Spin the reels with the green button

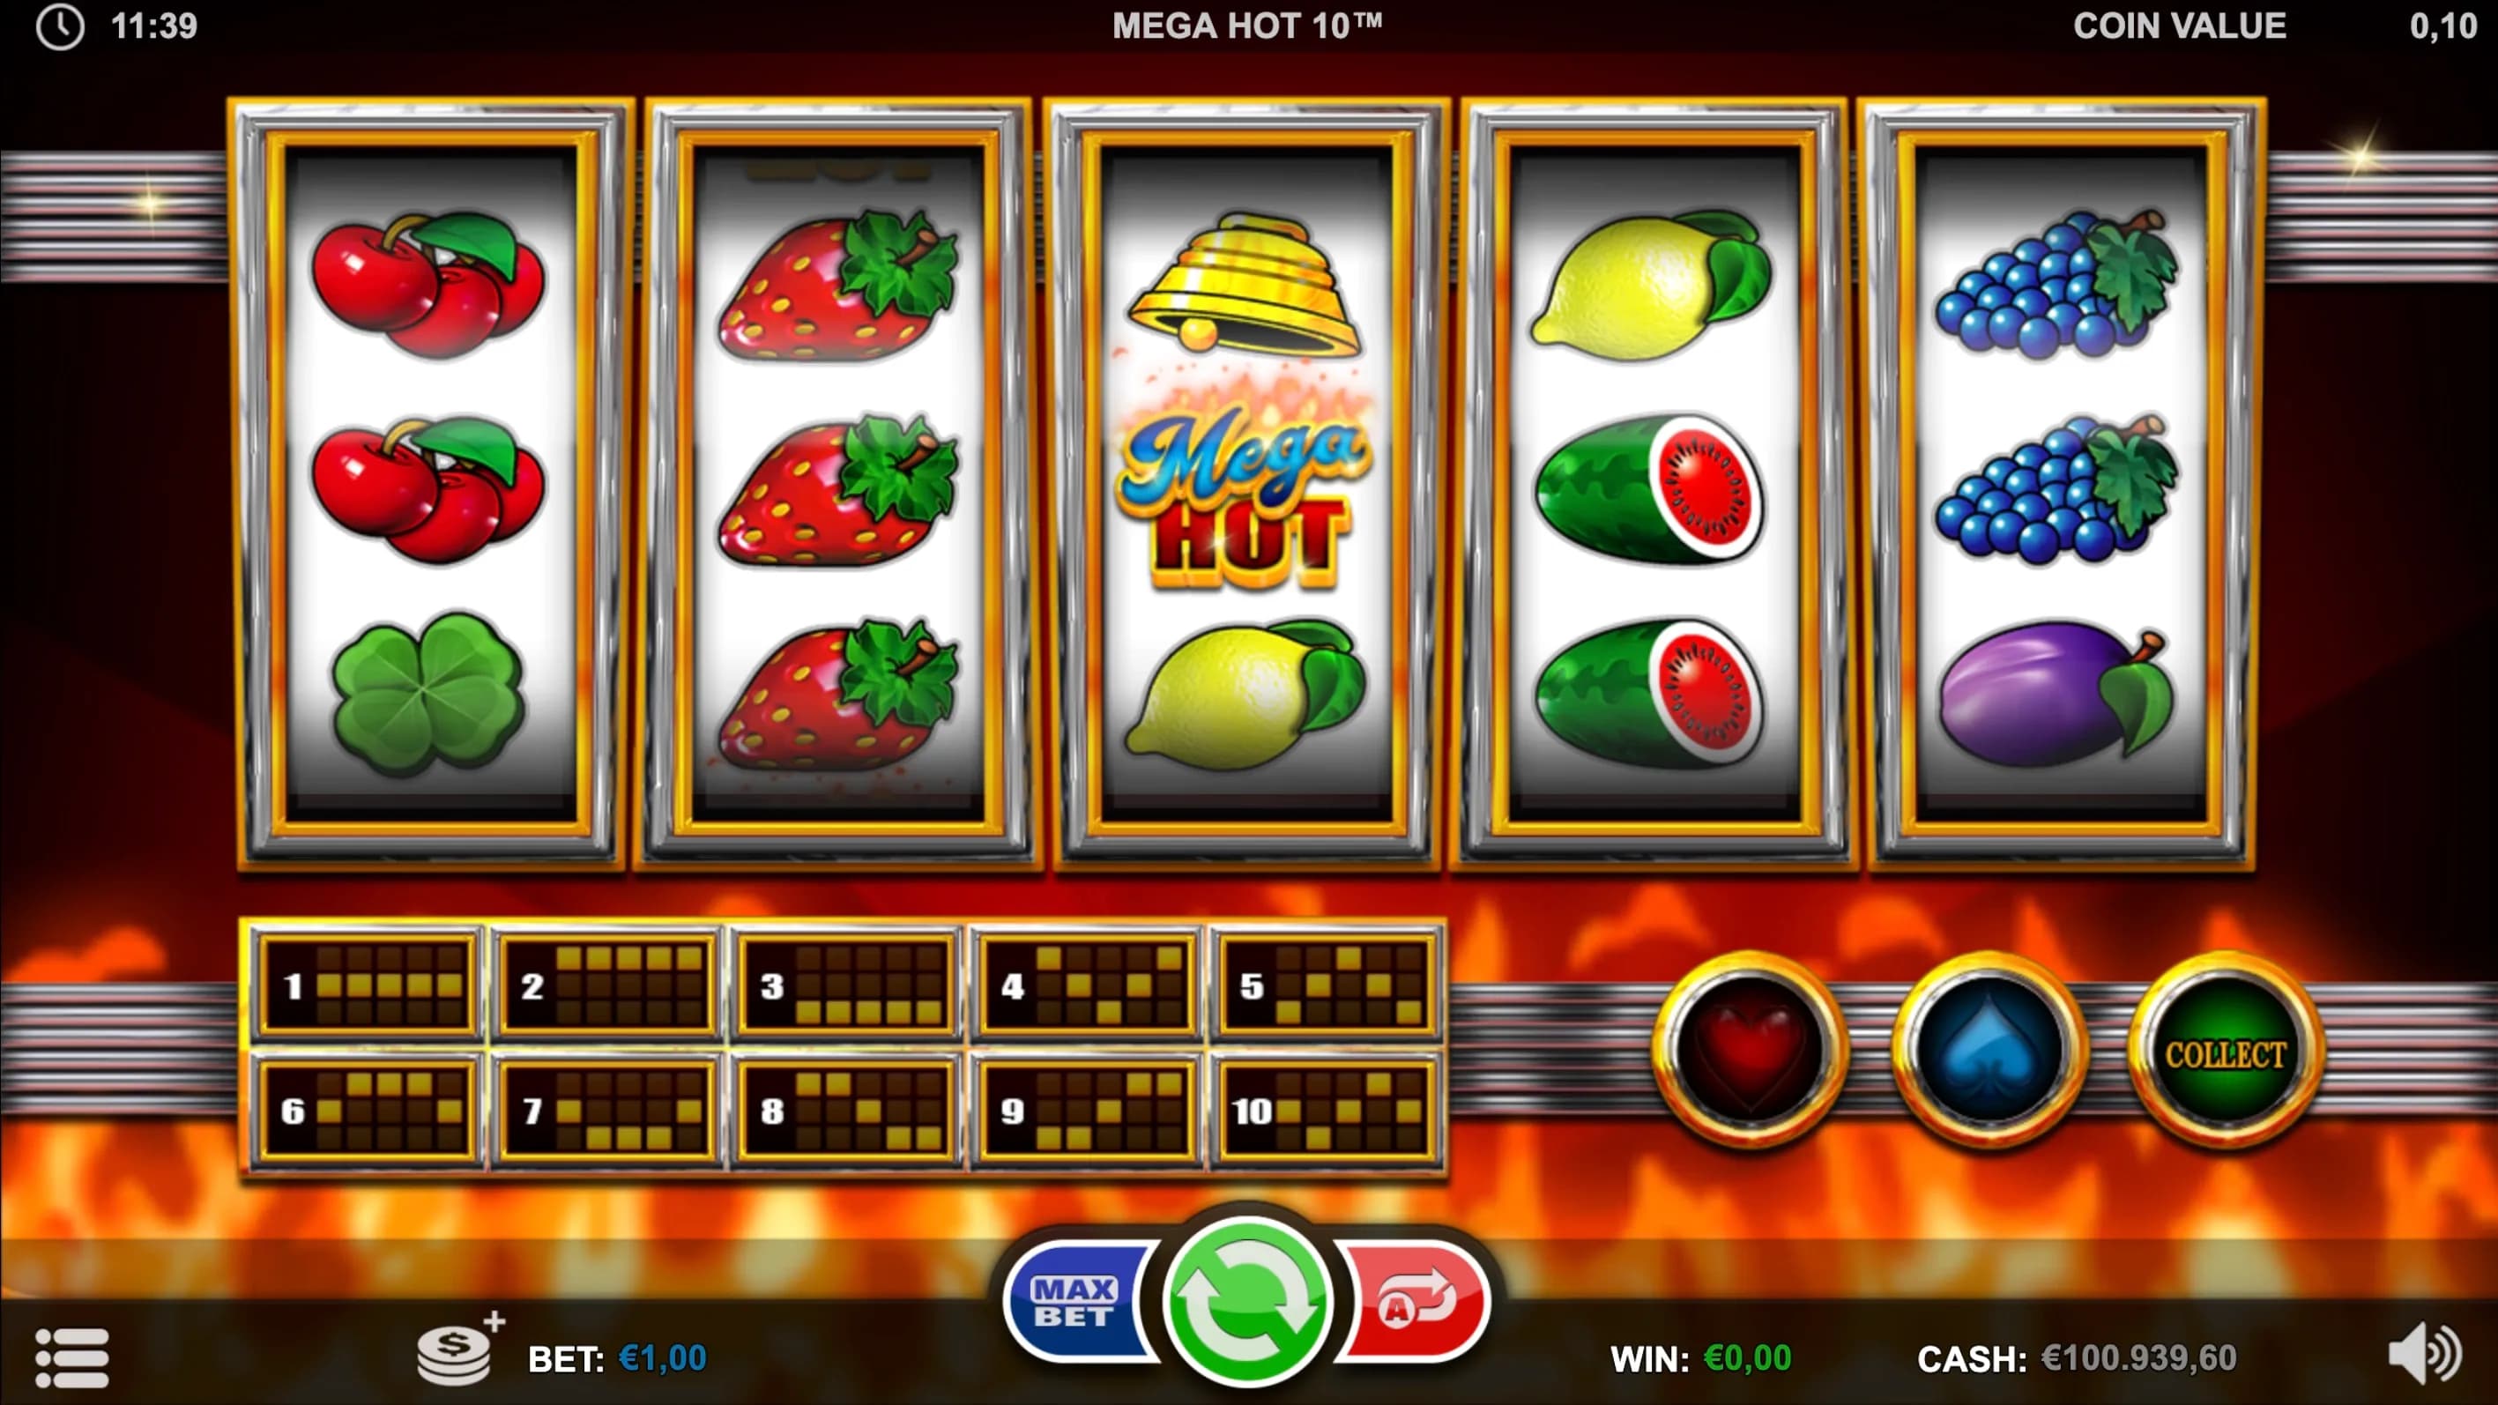[x=1246, y=1300]
